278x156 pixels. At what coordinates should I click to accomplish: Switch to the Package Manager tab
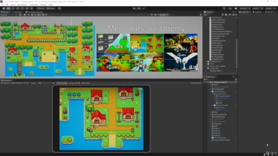pyautogui.click(x=34, y=12)
